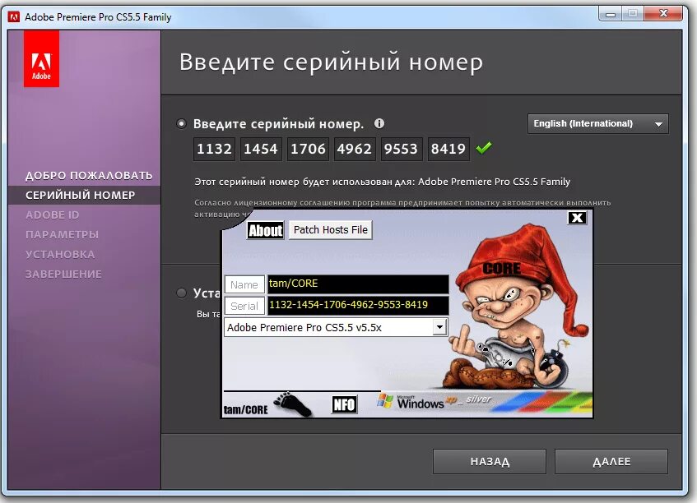Click the Name field showing tam/CORE
The width and height of the screenshot is (697, 503).
pyautogui.click(x=358, y=284)
